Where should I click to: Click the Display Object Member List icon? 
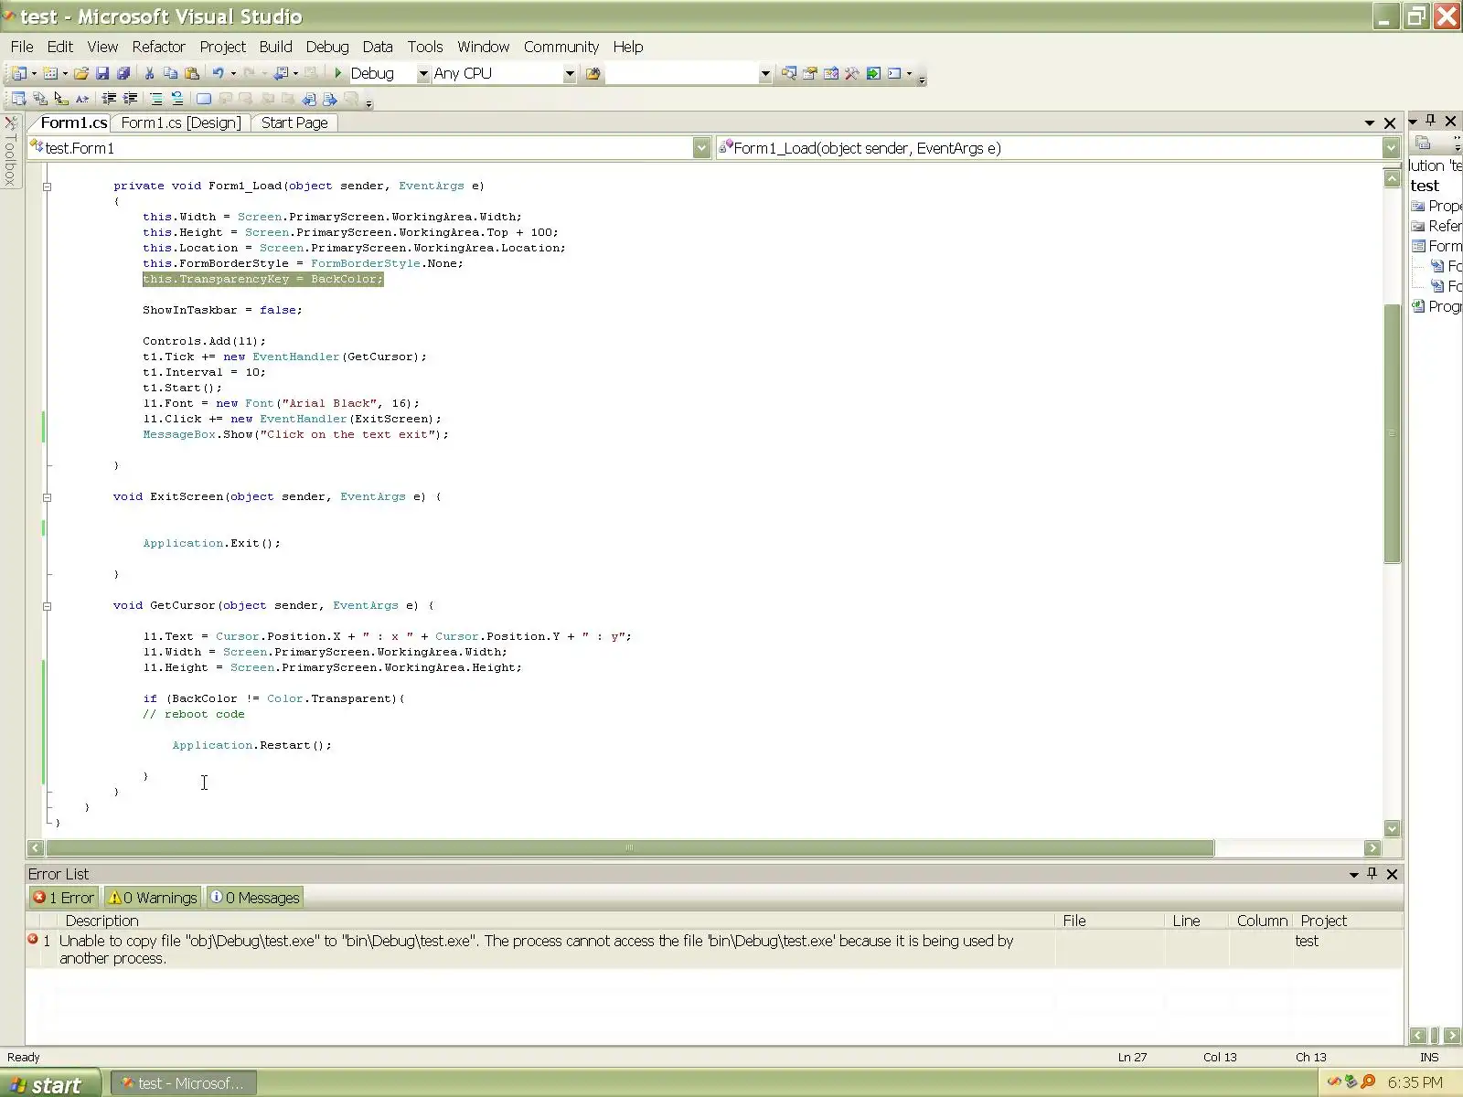tap(18, 99)
